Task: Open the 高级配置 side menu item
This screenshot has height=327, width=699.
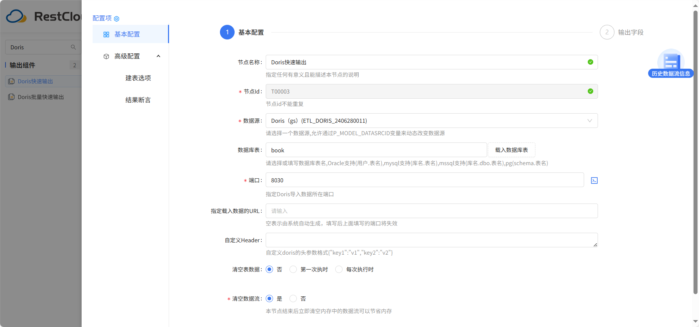Action: [x=130, y=56]
